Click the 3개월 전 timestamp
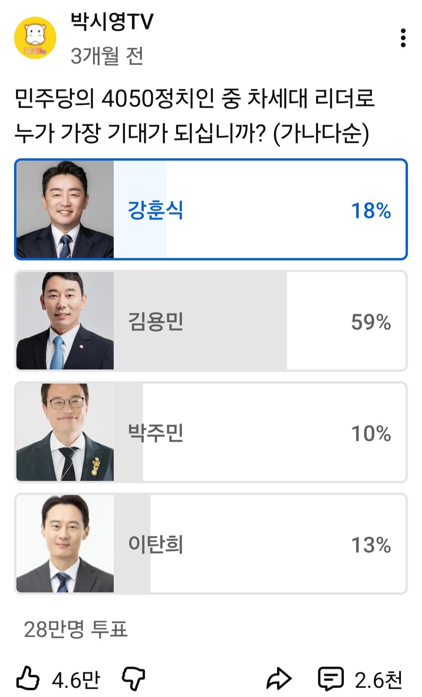 pyautogui.click(x=107, y=56)
